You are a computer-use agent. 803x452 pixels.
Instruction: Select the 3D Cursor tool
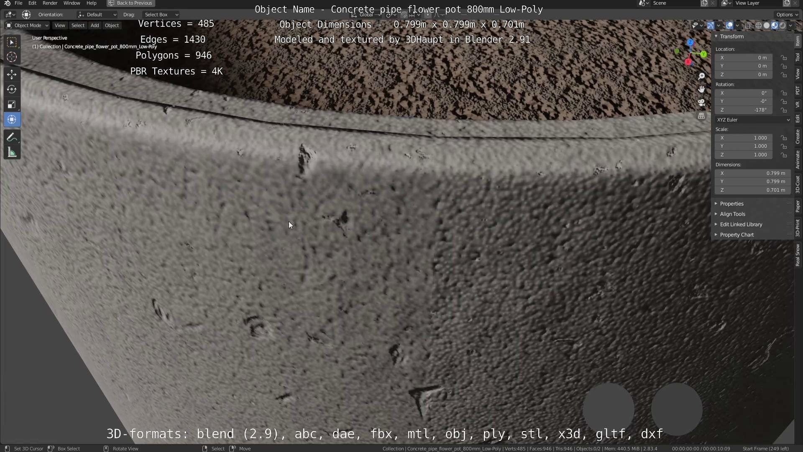[x=12, y=57]
